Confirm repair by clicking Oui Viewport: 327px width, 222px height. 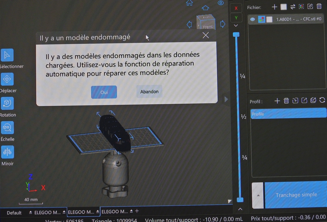point(104,92)
